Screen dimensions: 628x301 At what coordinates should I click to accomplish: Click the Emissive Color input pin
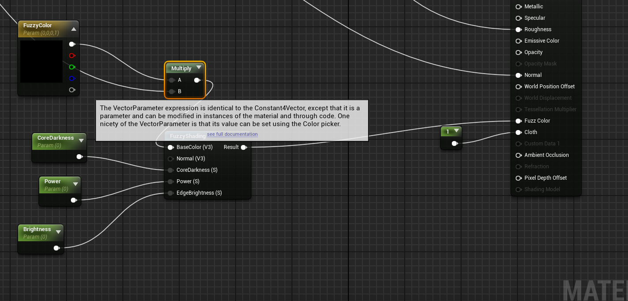(x=519, y=41)
